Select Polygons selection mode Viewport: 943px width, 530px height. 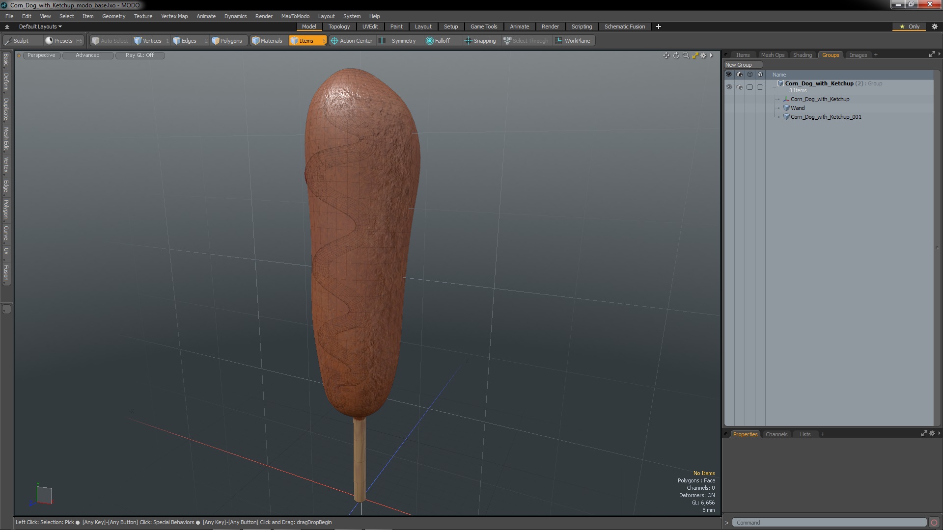[x=227, y=41]
